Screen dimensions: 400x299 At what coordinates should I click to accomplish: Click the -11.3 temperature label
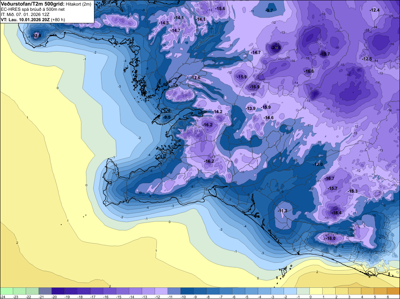point(282,211)
